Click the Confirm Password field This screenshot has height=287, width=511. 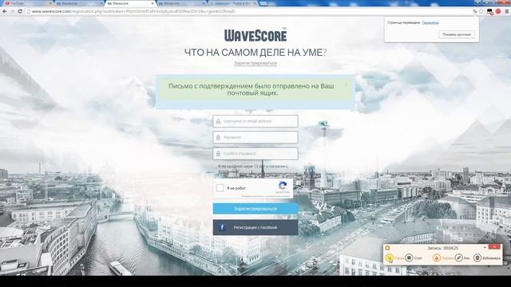coord(255,154)
